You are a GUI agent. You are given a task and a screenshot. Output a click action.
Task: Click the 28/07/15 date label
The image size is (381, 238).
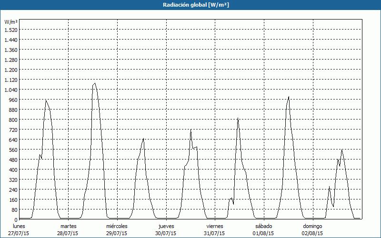(x=68, y=233)
